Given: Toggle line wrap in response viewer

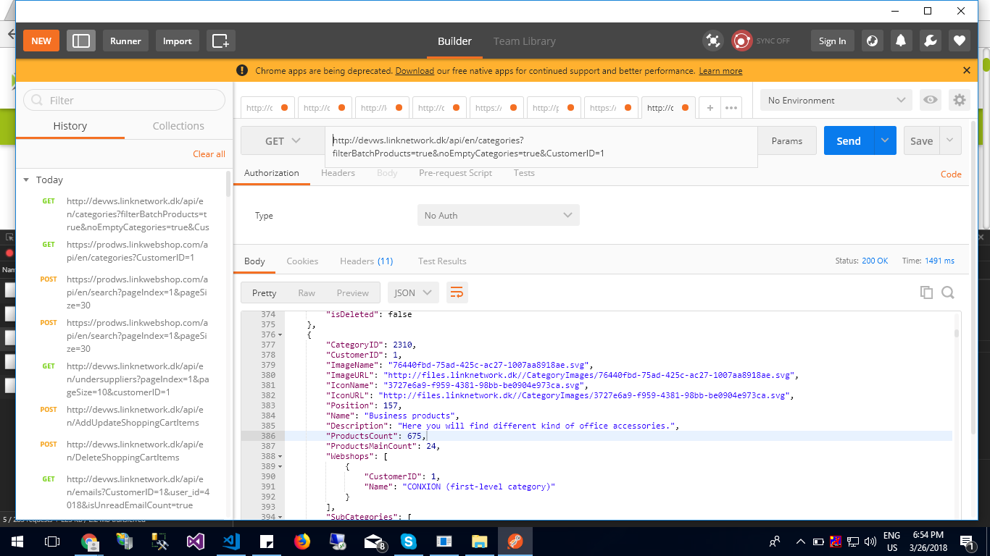Looking at the screenshot, I should coord(457,292).
